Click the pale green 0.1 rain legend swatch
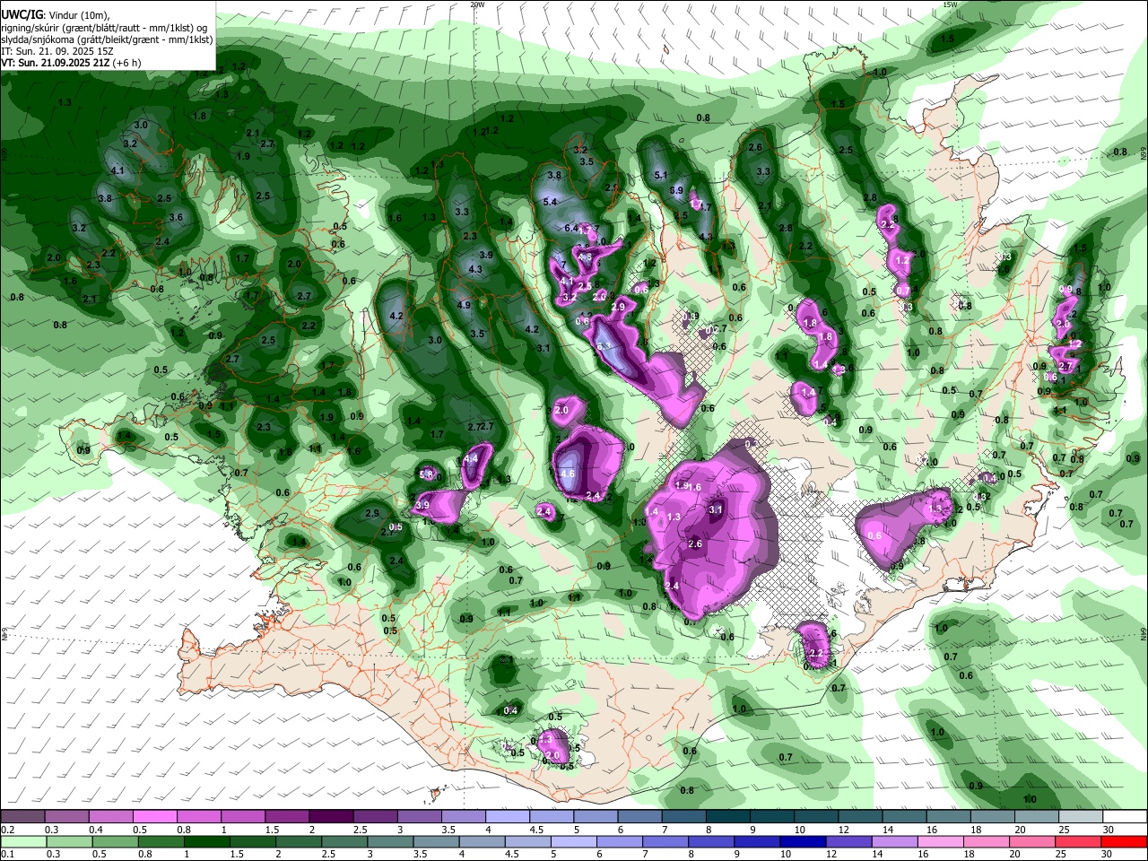The width and height of the screenshot is (1148, 861). click(22, 841)
